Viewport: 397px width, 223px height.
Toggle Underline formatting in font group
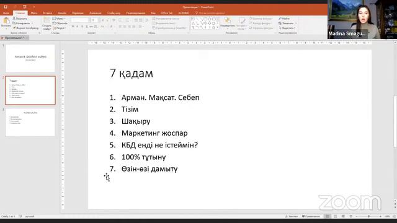tap(82, 27)
